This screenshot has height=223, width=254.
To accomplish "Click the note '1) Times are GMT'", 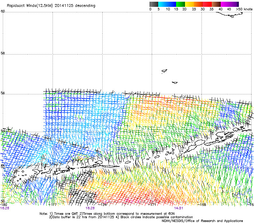I will click(64, 214).
